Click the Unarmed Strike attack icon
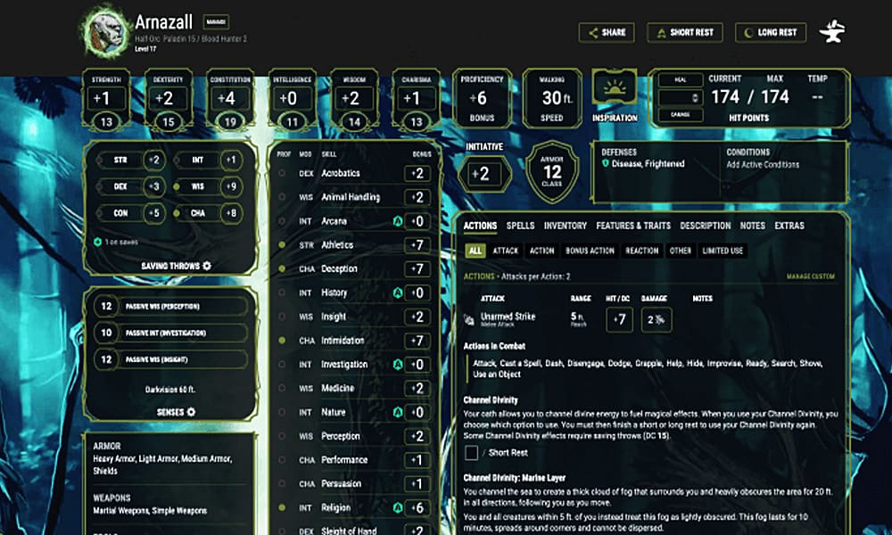This screenshot has width=892, height=535. (x=469, y=318)
